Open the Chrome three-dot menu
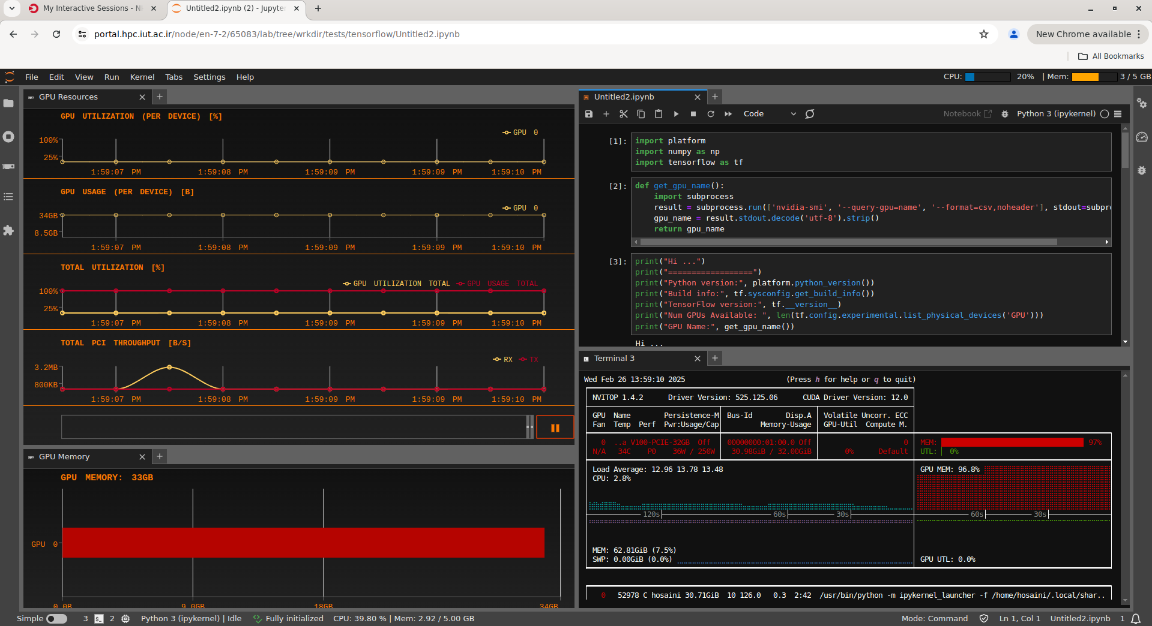Image resolution: width=1152 pixels, height=626 pixels. click(1139, 34)
